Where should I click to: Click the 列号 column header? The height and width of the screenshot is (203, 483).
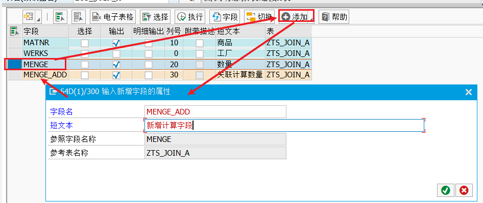[x=174, y=32]
